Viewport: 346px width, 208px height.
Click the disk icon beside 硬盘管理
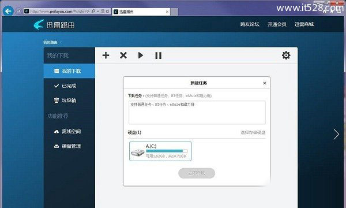coord(57,146)
